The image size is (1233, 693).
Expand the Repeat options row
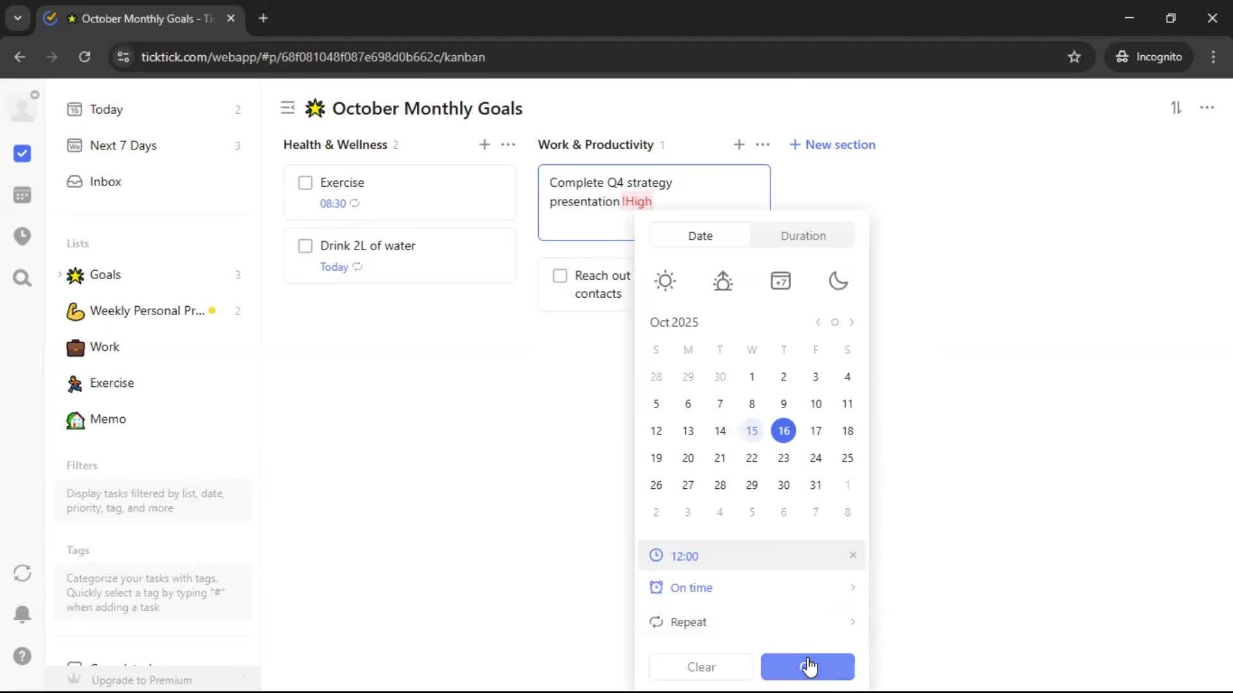(751, 622)
